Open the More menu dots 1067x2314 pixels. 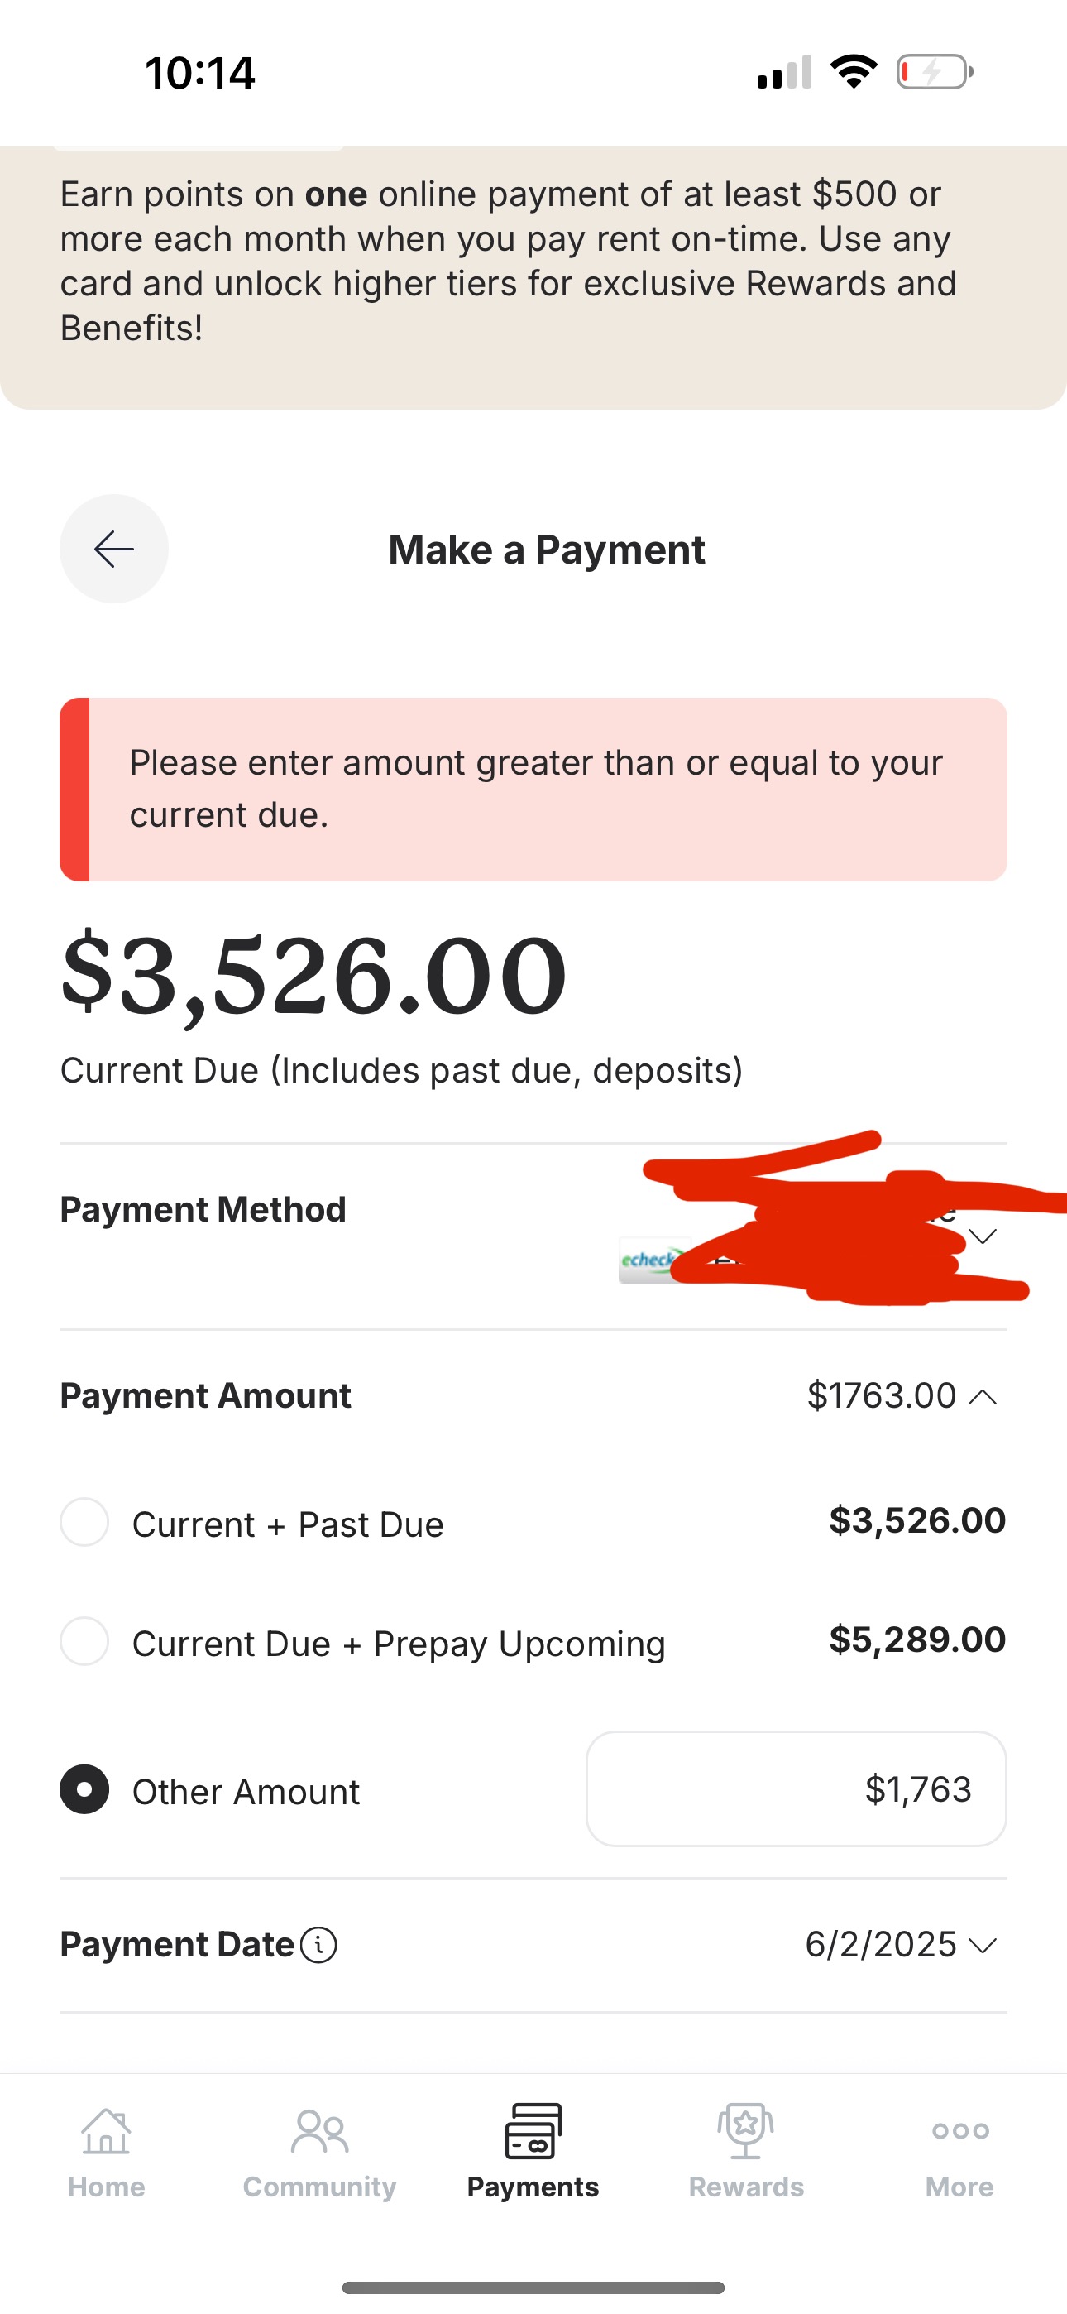click(960, 2131)
